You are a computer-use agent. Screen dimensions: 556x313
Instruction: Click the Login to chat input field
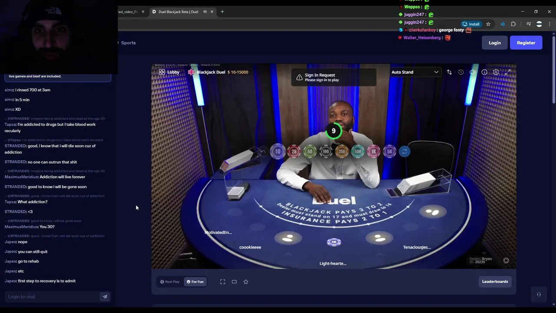[x=52, y=296]
